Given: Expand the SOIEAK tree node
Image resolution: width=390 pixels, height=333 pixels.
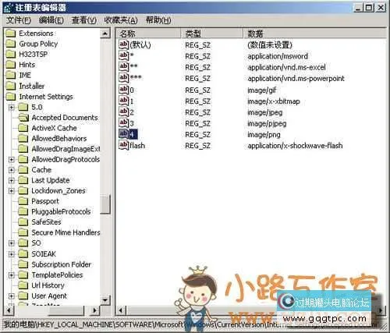Looking at the screenshot, I should tap(12, 254).
